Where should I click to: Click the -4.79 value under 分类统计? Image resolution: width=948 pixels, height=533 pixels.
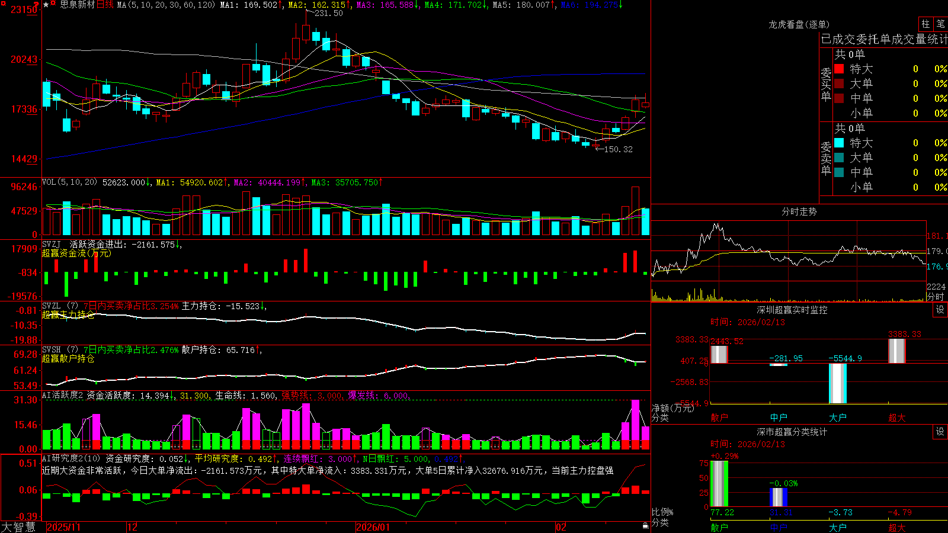(x=899, y=512)
